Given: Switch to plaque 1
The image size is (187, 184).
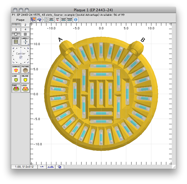Looking at the screenshot, I should [16, 25].
